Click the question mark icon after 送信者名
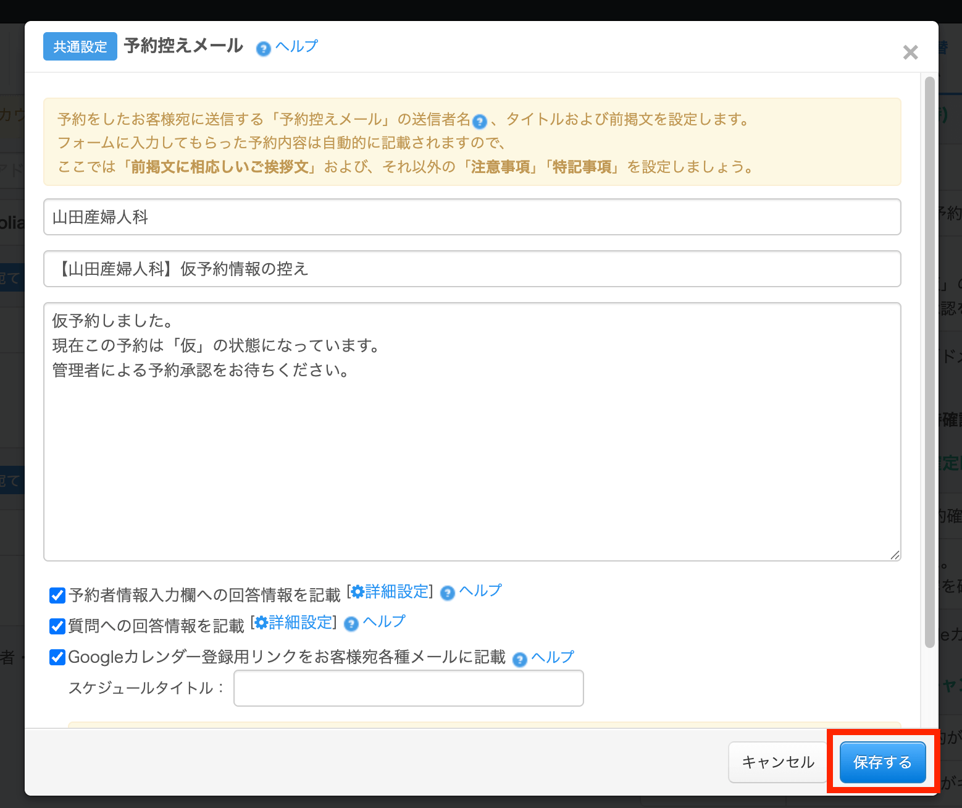962x808 pixels. click(480, 122)
